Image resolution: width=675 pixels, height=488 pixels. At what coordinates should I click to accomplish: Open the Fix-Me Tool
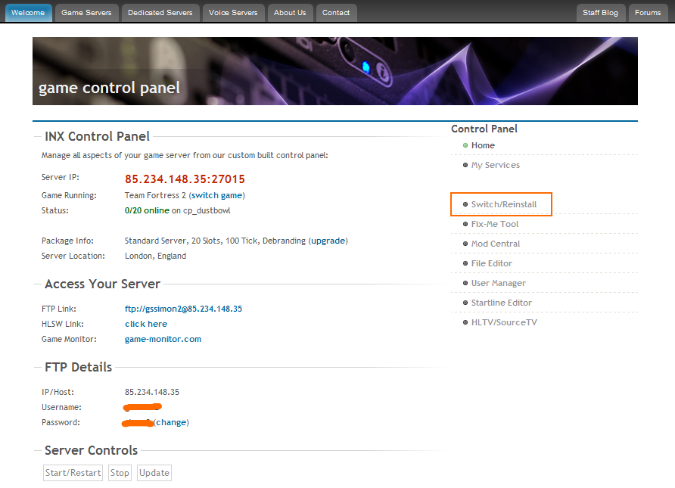click(x=495, y=224)
